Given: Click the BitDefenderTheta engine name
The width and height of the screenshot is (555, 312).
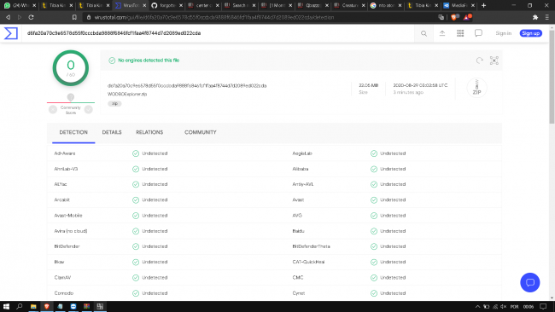Looking at the screenshot, I should [x=311, y=246].
